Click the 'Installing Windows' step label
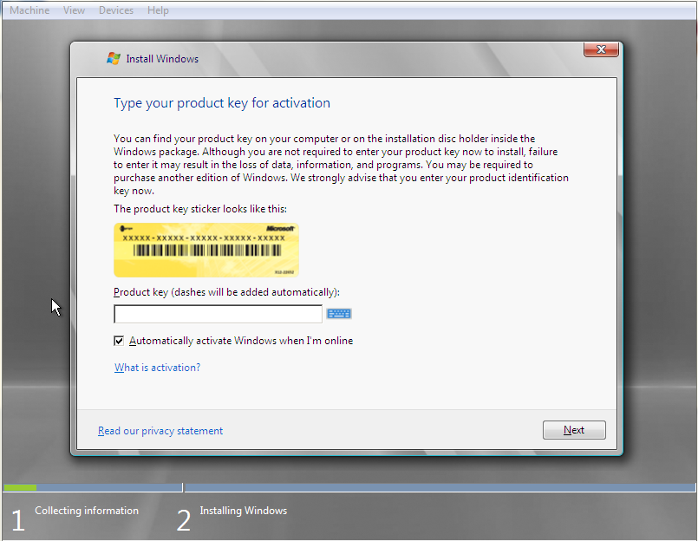The image size is (698, 541). point(243,511)
